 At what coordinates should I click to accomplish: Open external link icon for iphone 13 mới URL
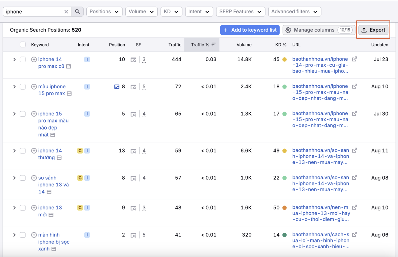[x=354, y=207]
